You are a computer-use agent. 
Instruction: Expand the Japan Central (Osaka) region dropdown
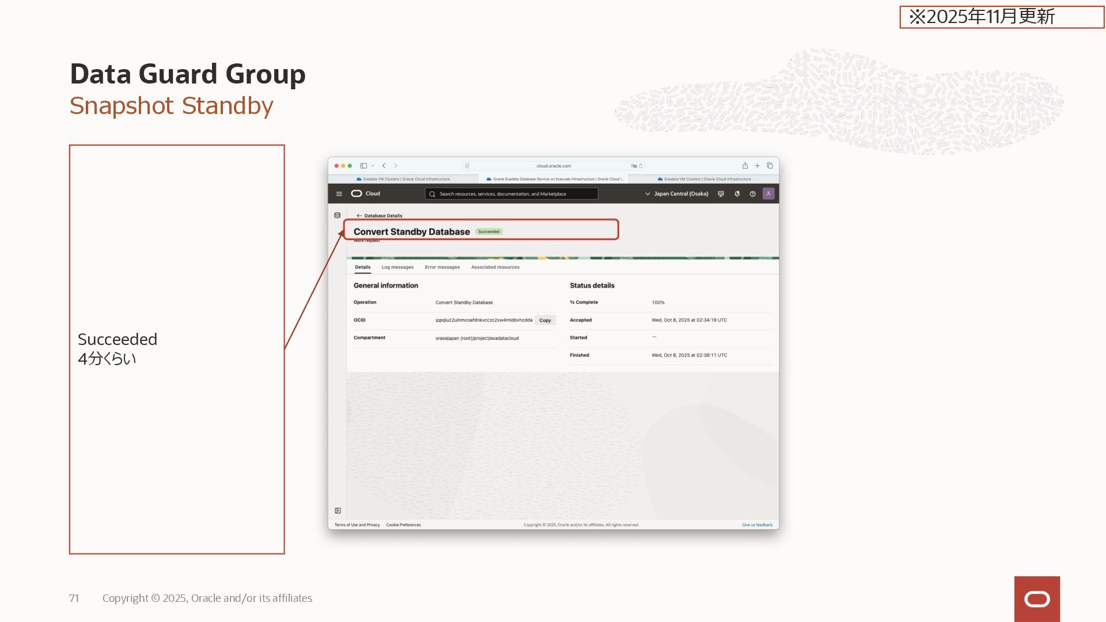pyautogui.click(x=676, y=194)
